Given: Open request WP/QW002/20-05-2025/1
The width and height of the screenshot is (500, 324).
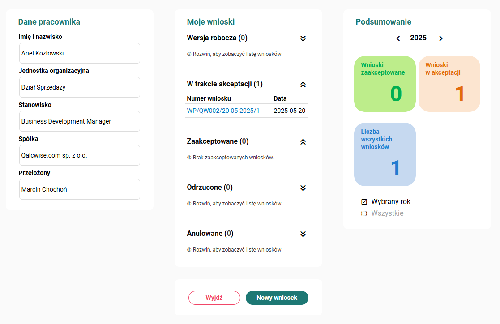Looking at the screenshot, I should tap(223, 111).
